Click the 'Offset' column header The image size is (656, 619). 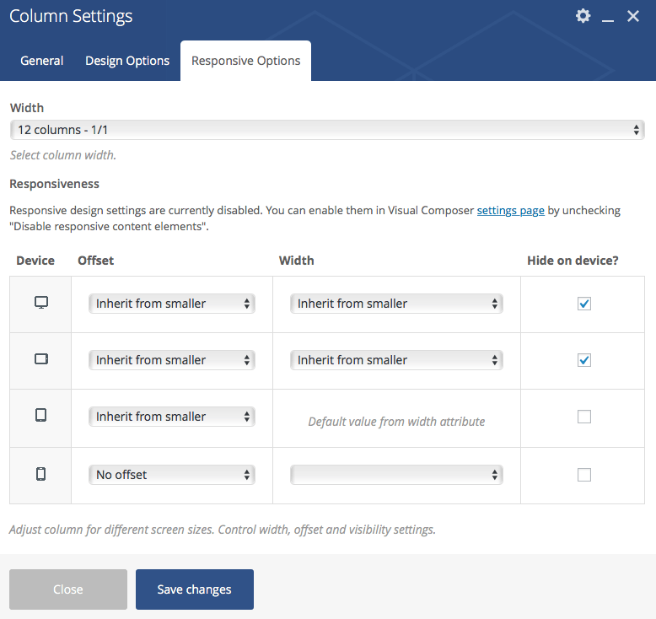tap(96, 261)
